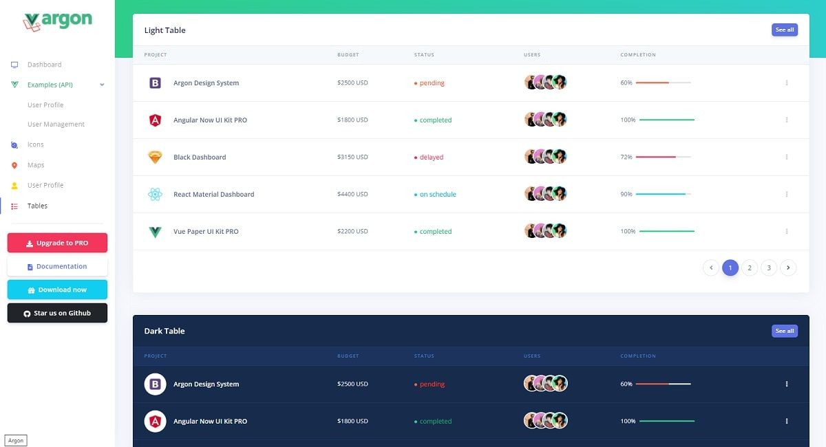The width and height of the screenshot is (826, 447).
Task: Click the Download now button
Action: pyautogui.click(x=57, y=290)
